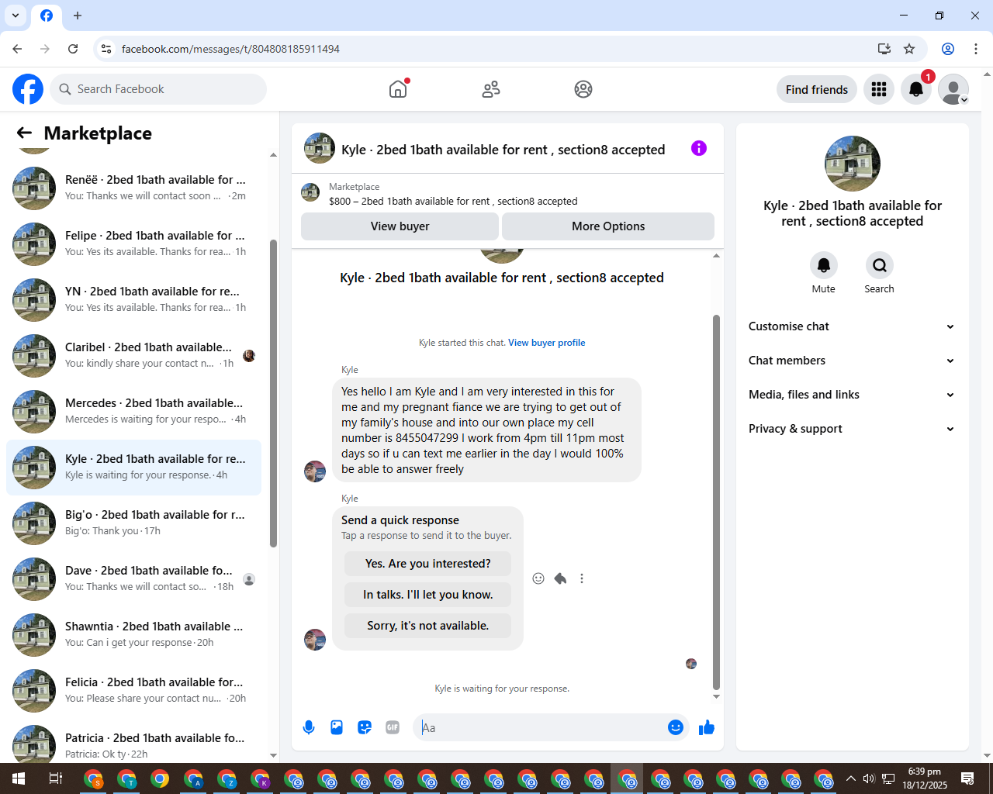Image resolution: width=993 pixels, height=794 pixels.
Task: Choose a GIF icon
Action: coord(393,727)
